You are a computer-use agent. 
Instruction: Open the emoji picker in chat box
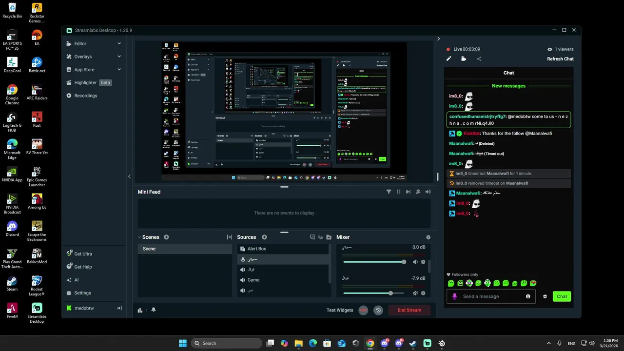point(528,296)
